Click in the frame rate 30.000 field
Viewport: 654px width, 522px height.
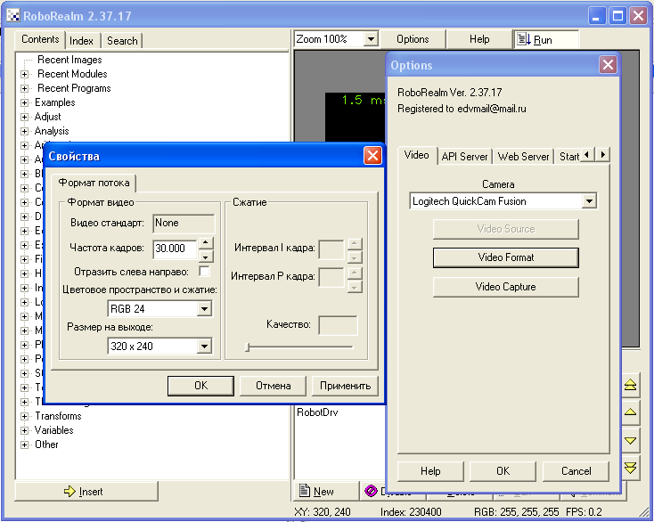(175, 248)
